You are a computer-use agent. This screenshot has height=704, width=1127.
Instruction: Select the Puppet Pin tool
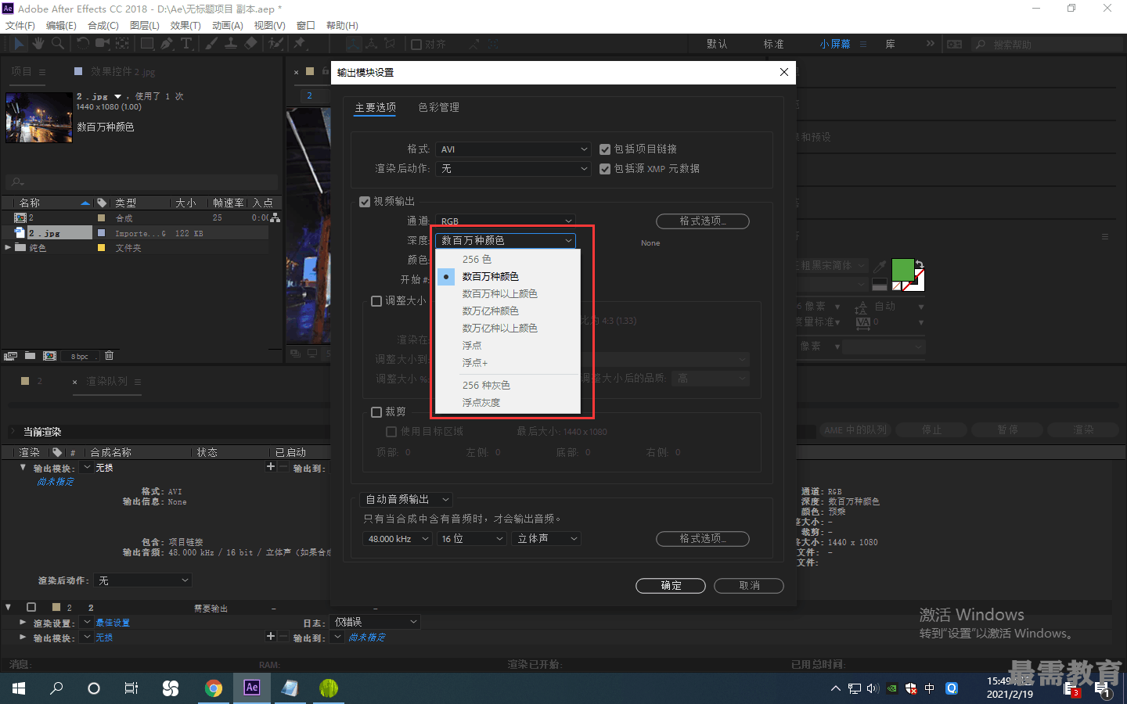[x=299, y=44]
